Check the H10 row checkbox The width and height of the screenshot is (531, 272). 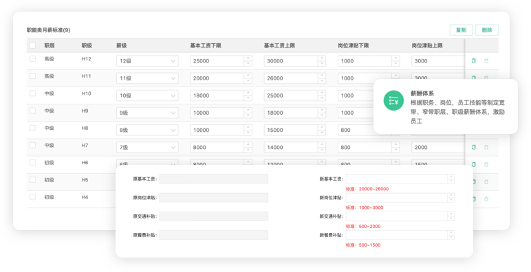point(32,93)
